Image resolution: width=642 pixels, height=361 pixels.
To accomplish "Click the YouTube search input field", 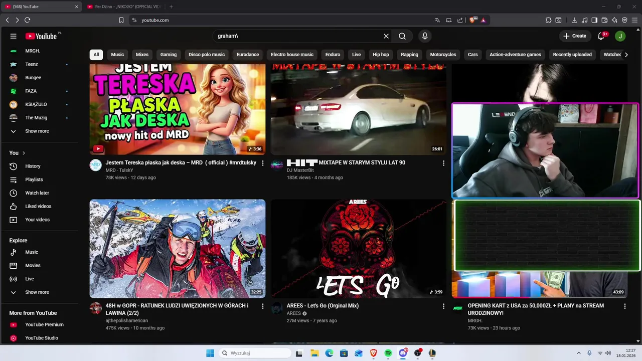I will pos(298,36).
